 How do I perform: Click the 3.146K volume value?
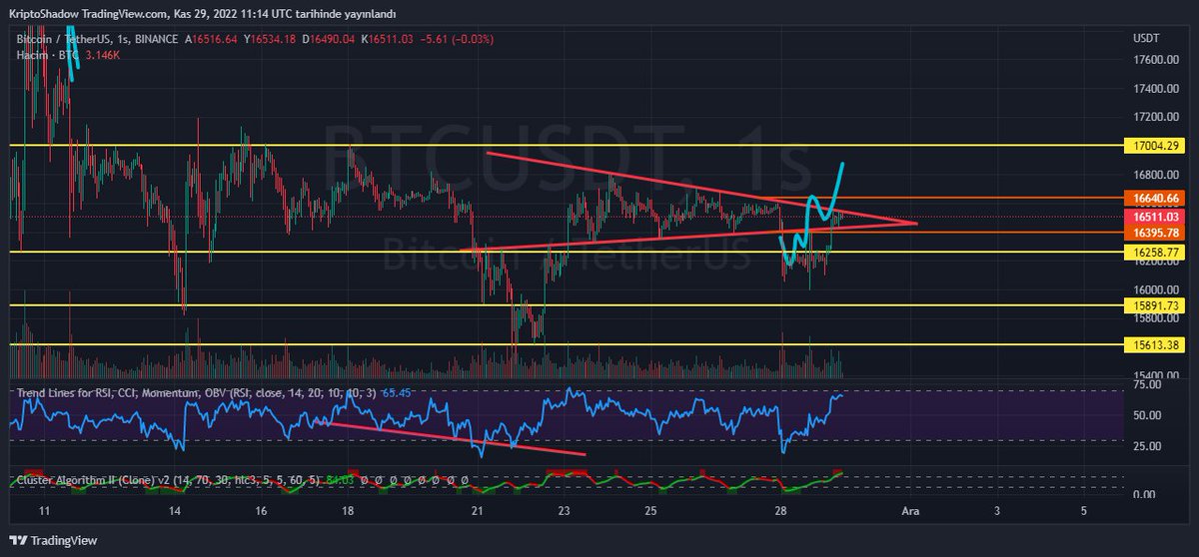[105, 54]
